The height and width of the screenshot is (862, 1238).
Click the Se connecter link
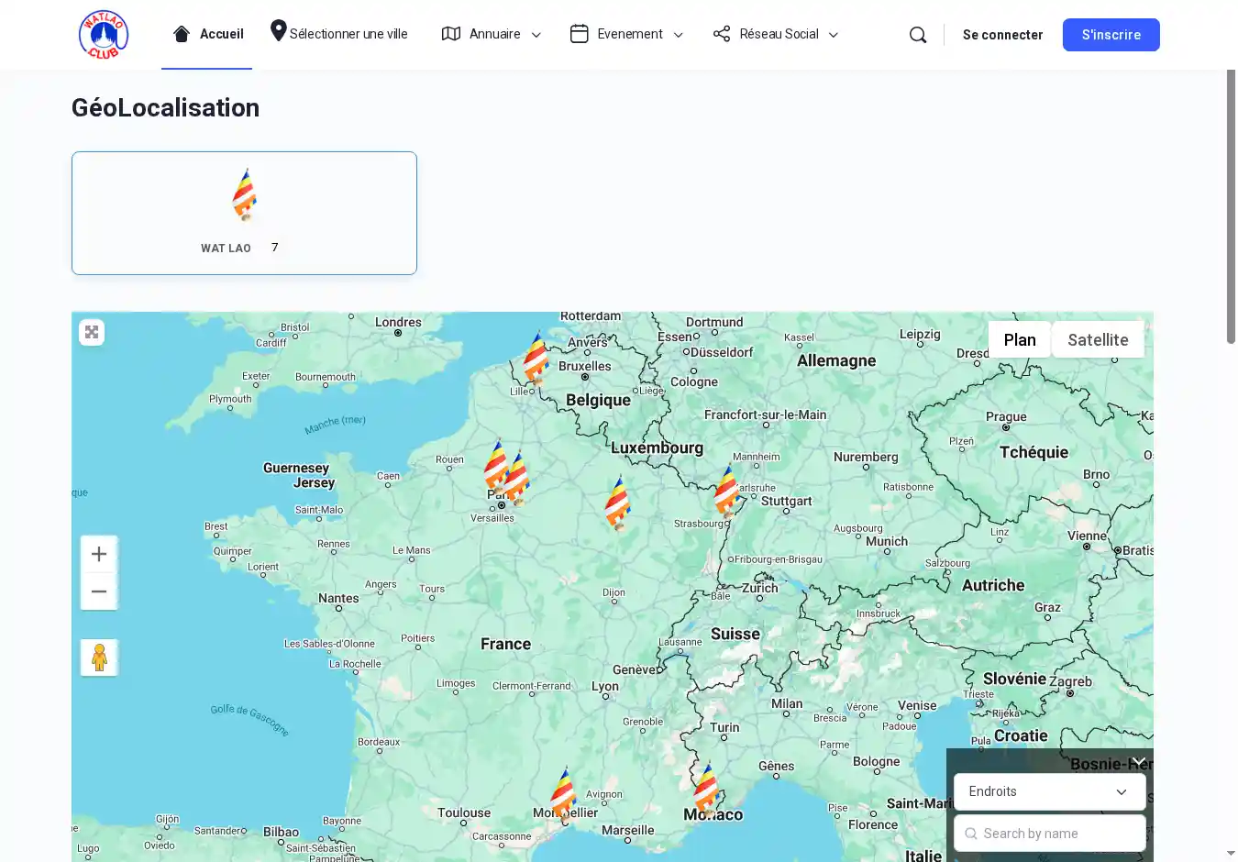point(1002,35)
